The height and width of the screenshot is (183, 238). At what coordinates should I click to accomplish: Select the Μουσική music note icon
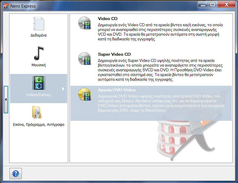(x=39, y=53)
